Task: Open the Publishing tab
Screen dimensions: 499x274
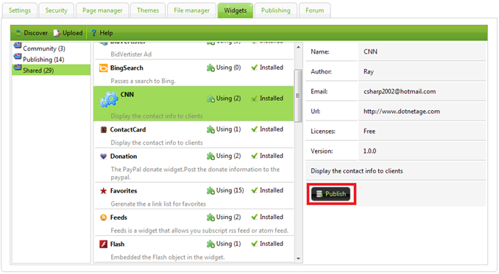Action: tap(275, 10)
